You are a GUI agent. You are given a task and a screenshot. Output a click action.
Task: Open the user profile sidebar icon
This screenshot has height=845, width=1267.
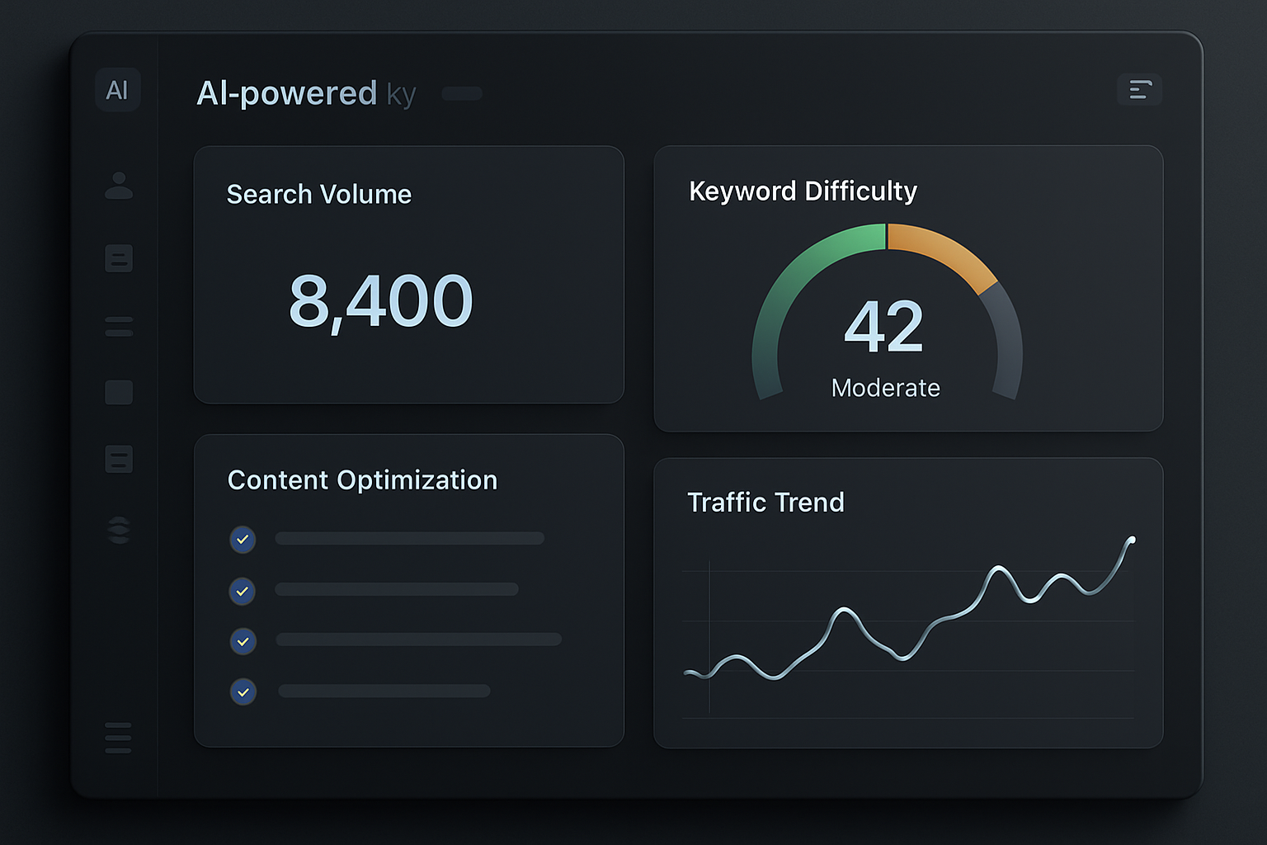point(119,186)
